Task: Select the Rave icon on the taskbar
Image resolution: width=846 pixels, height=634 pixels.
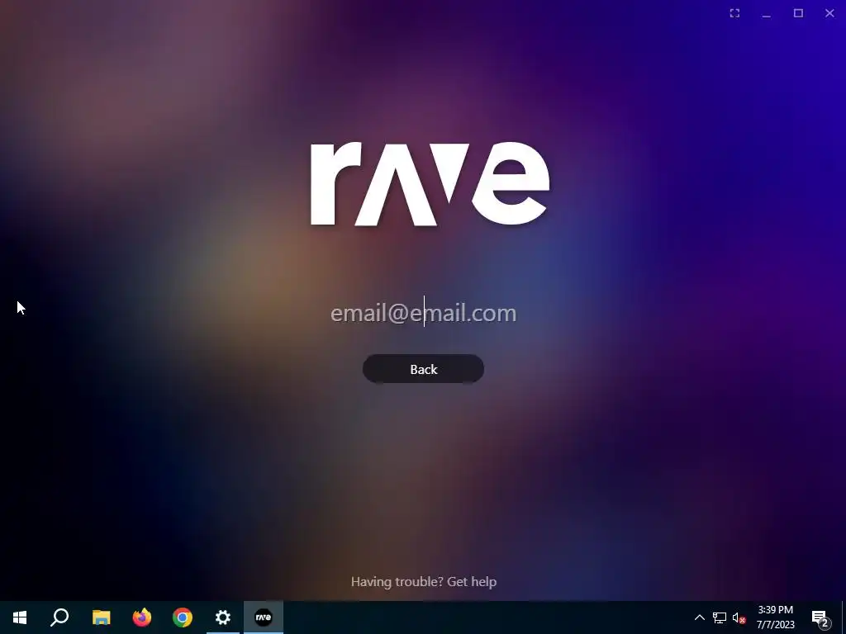Action: tap(264, 617)
